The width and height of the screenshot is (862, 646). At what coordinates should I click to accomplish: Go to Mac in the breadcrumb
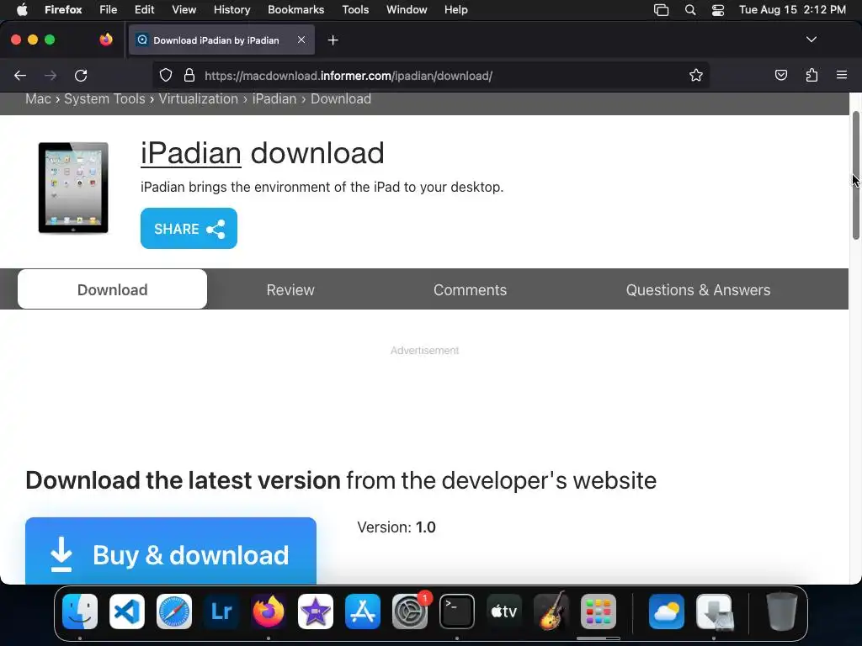pyautogui.click(x=38, y=99)
